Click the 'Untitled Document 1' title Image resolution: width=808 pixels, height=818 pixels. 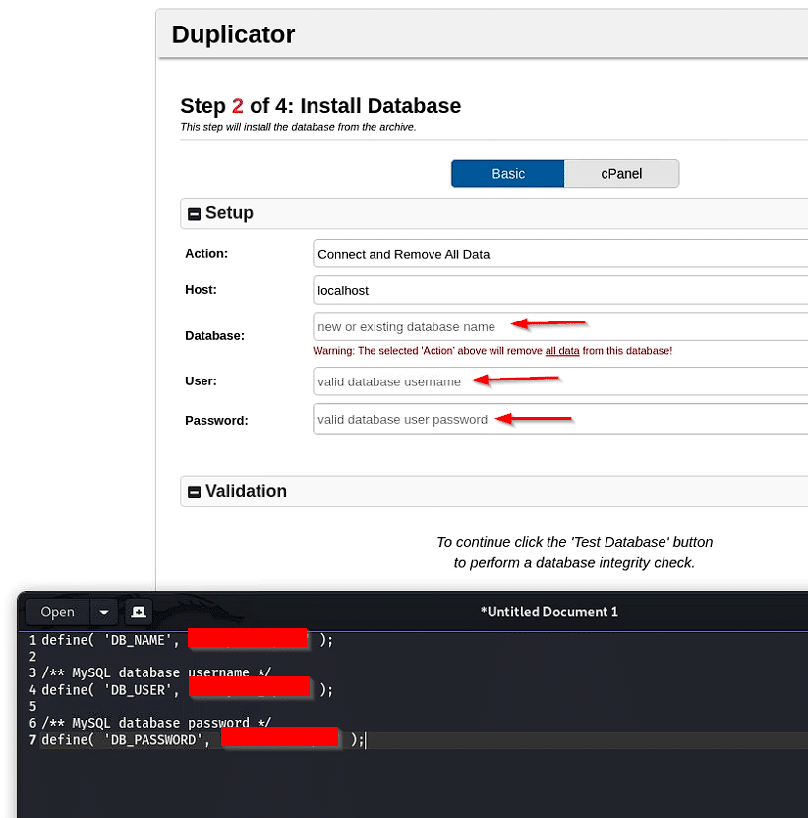(x=549, y=612)
